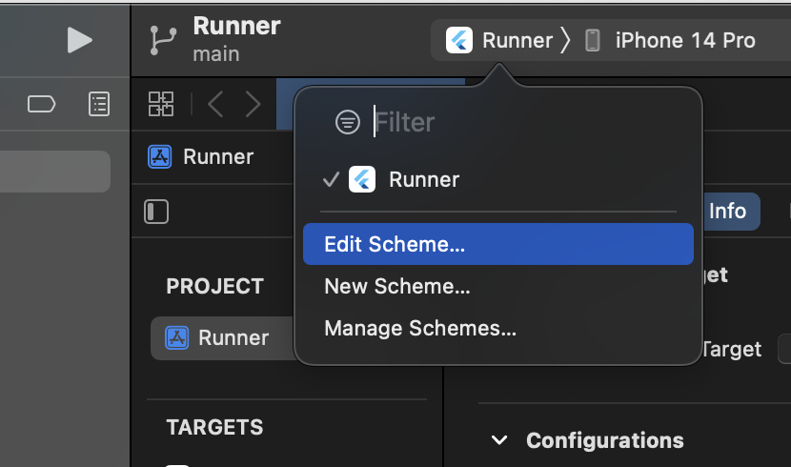Navigate back with the left chevron
The image size is (791, 467).
pos(215,104)
